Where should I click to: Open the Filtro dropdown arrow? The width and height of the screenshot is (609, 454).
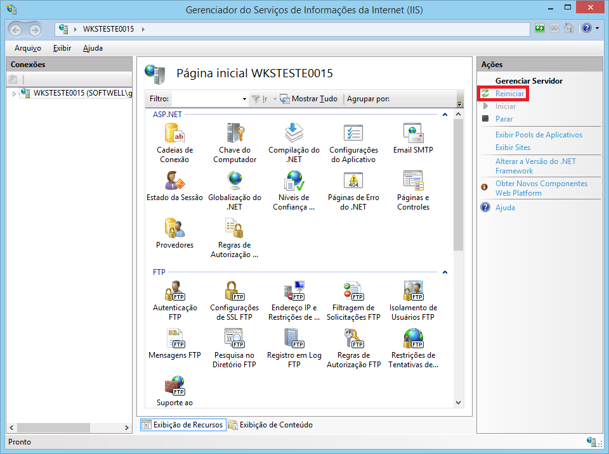tap(244, 99)
